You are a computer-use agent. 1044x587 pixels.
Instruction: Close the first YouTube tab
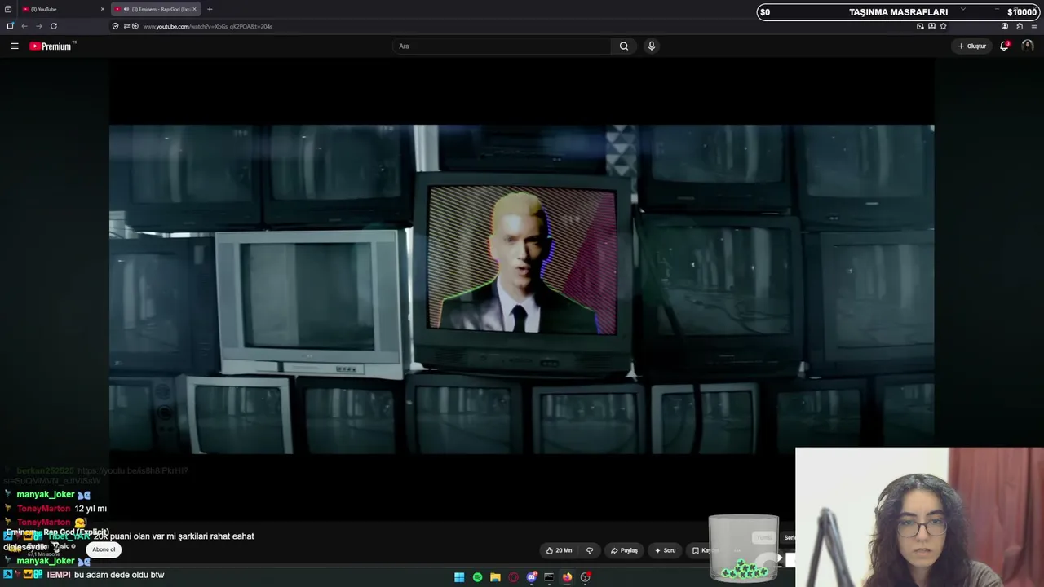tap(103, 9)
